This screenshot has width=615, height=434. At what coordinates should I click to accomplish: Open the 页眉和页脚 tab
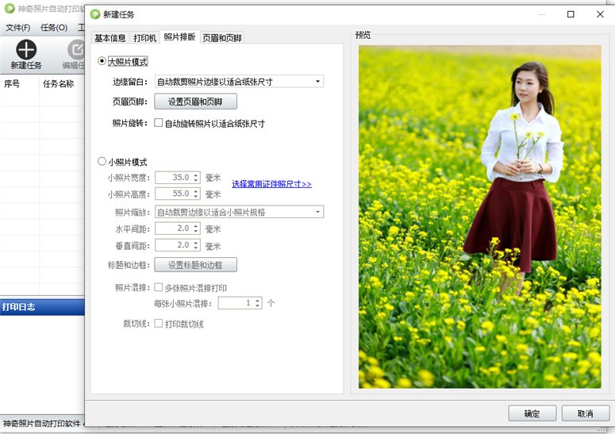(x=222, y=37)
